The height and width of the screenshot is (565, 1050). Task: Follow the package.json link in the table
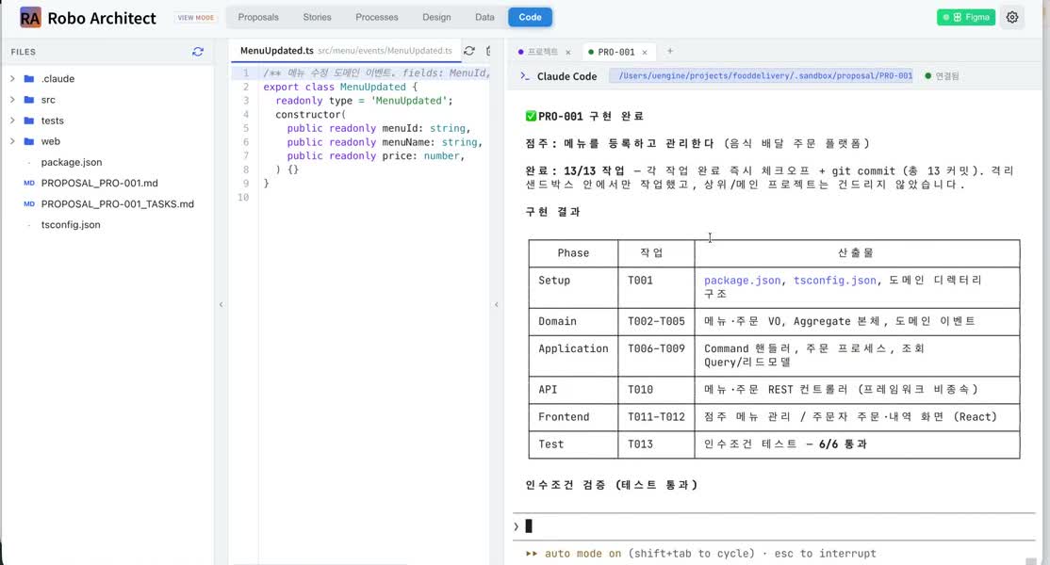(742, 281)
